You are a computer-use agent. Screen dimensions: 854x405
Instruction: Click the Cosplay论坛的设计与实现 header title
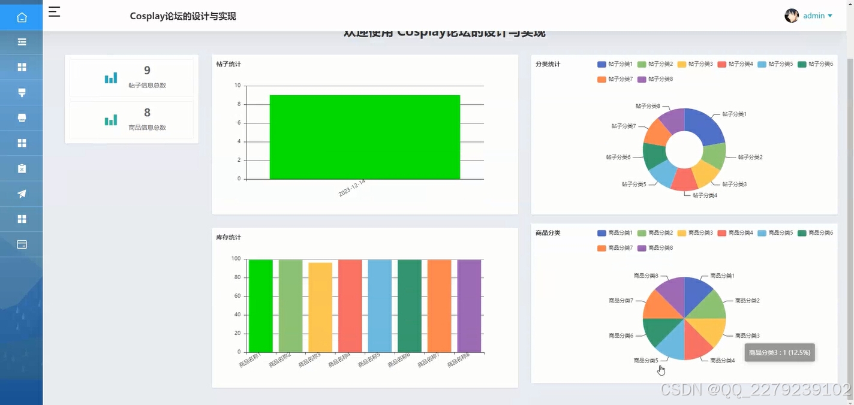pos(183,16)
